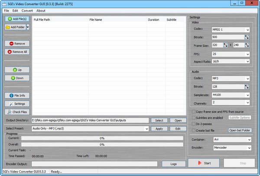
Task: Click the Check Files document icon
Action: pyautogui.click(x=10, y=112)
